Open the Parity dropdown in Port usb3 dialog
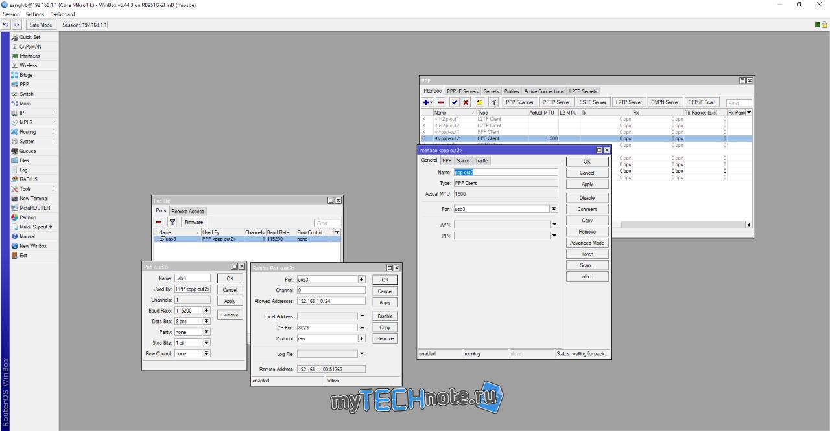830x431 pixels. [206, 332]
